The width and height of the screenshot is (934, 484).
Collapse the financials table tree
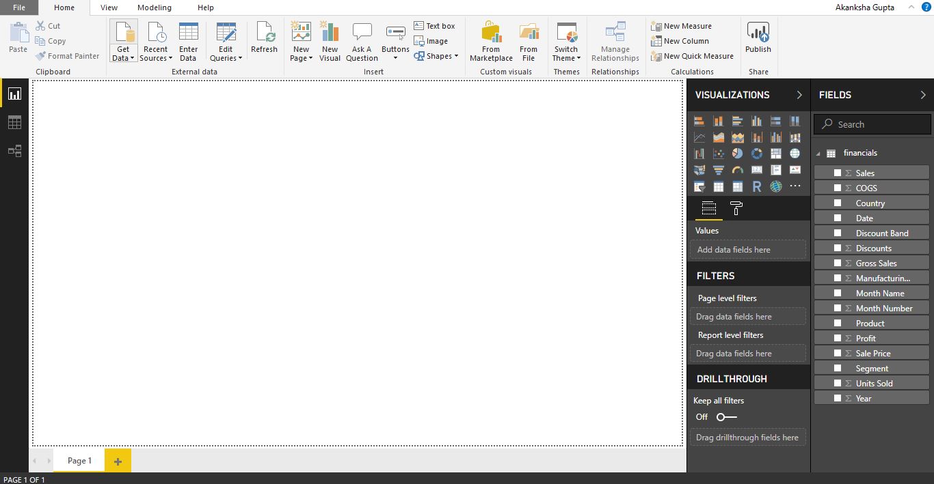[818, 154]
